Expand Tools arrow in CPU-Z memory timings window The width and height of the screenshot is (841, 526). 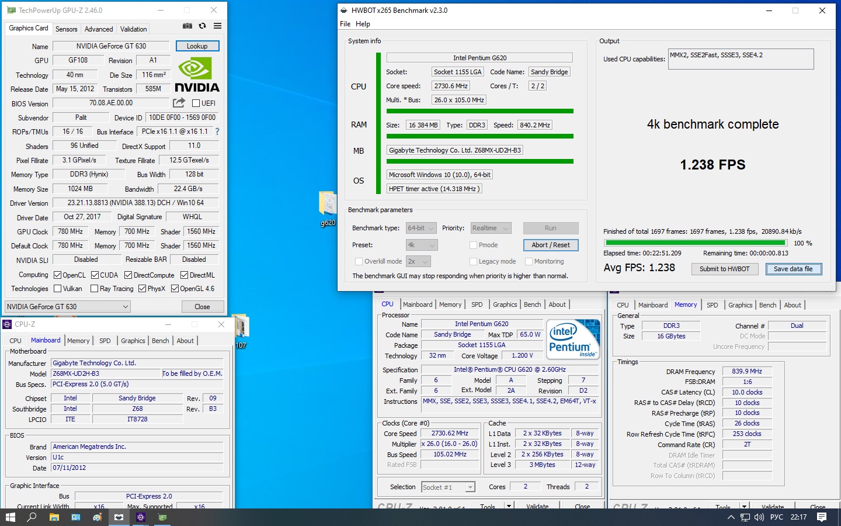pyautogui.click(x=745, y=506)
